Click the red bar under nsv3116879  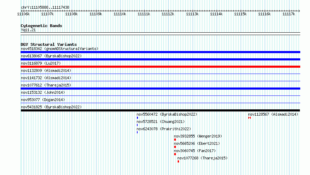pyautogui.click(x=160, y=67)
